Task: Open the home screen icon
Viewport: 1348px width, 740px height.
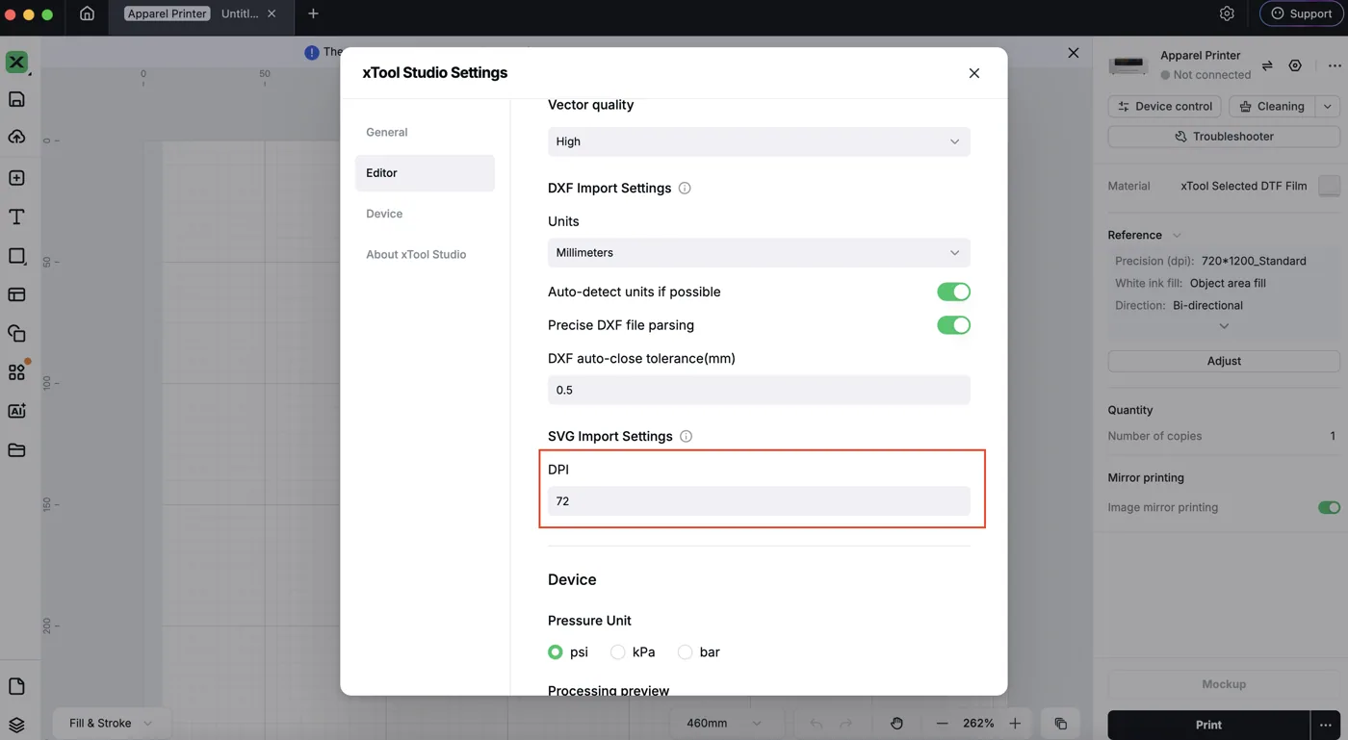Action: click(87, 13)
